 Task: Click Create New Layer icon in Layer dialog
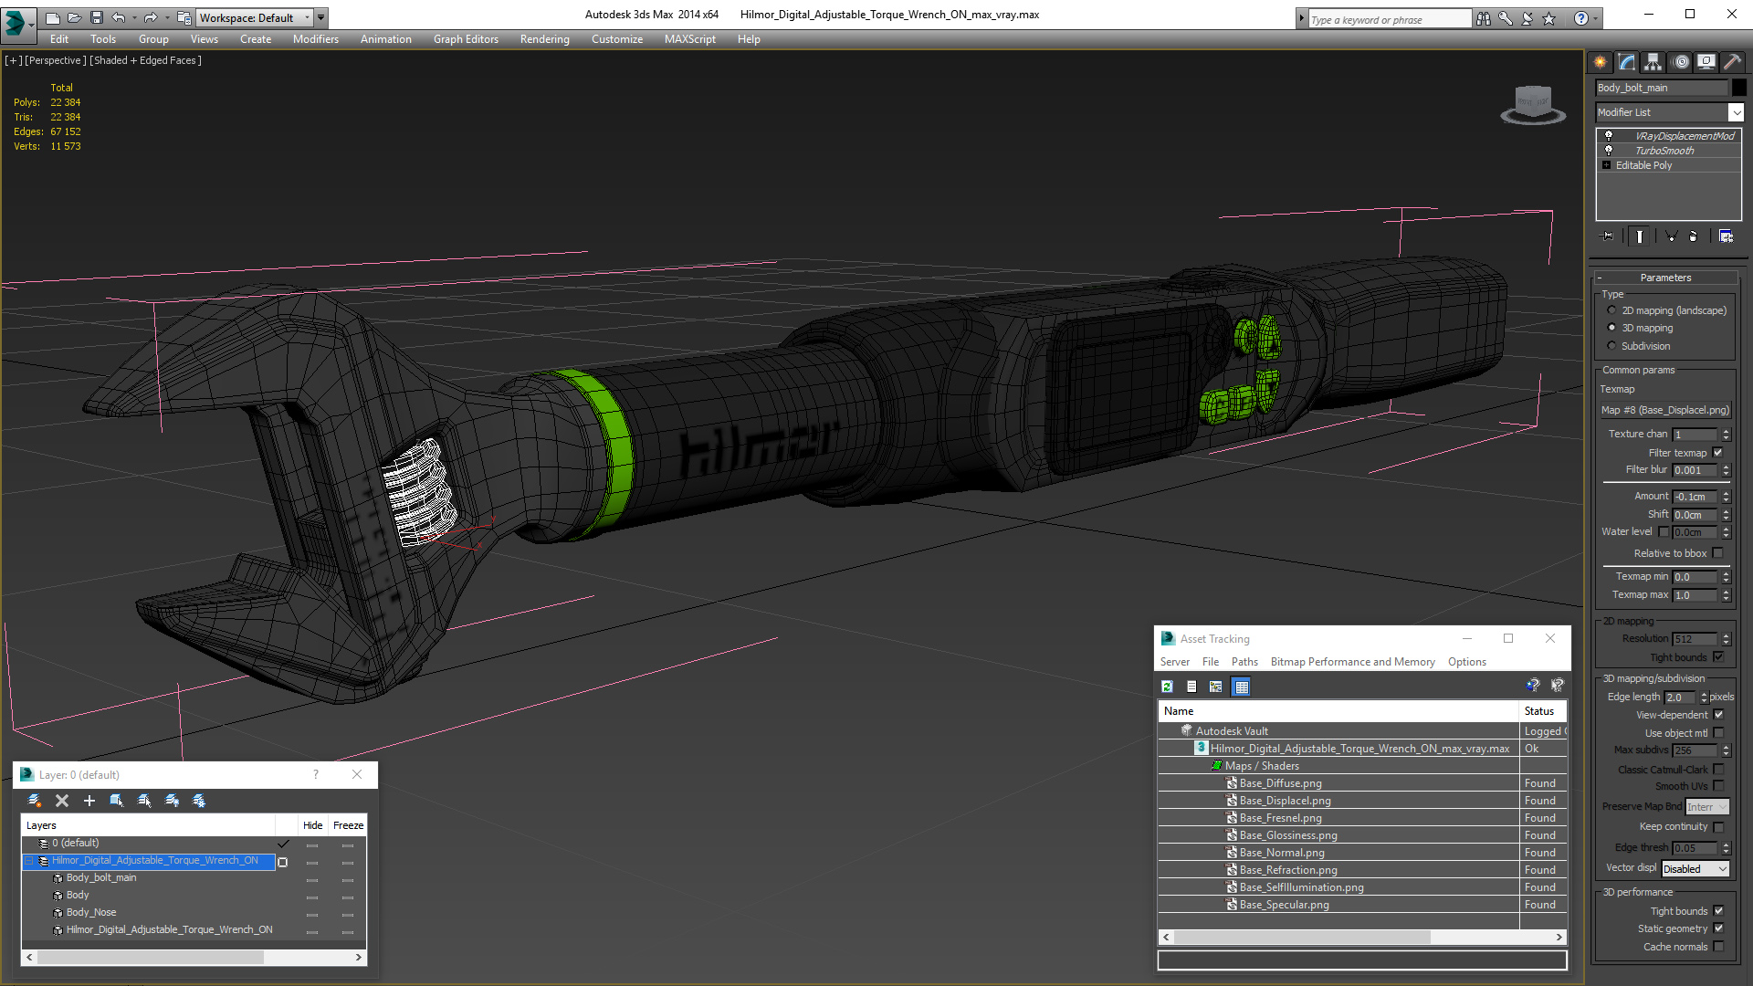35,801
